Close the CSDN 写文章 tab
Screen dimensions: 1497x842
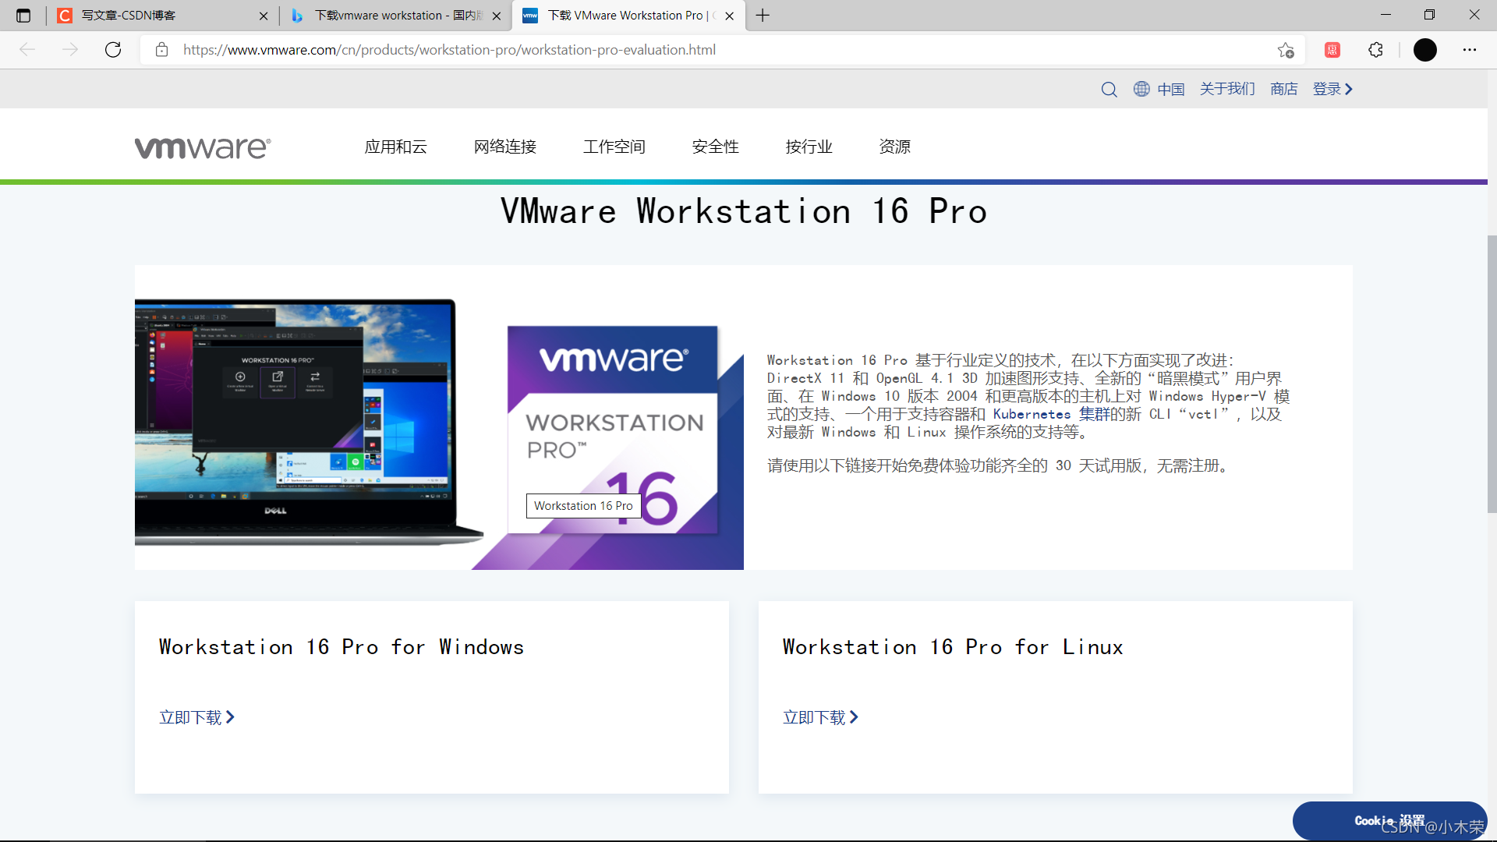click(x=264, y=16)
